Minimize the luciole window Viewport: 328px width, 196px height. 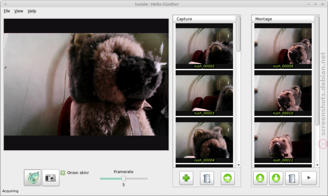(309, 4)
